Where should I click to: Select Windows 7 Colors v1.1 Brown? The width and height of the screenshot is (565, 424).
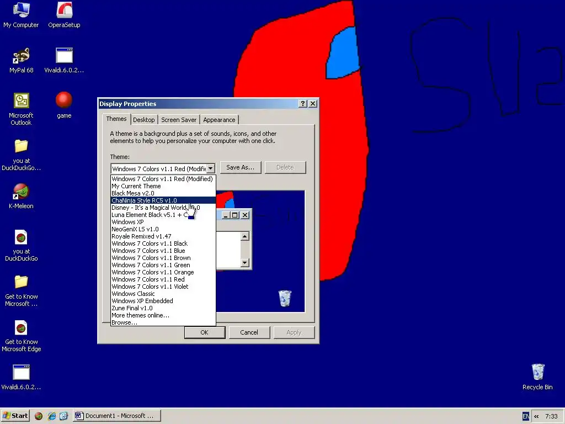(x=163, y=258)
